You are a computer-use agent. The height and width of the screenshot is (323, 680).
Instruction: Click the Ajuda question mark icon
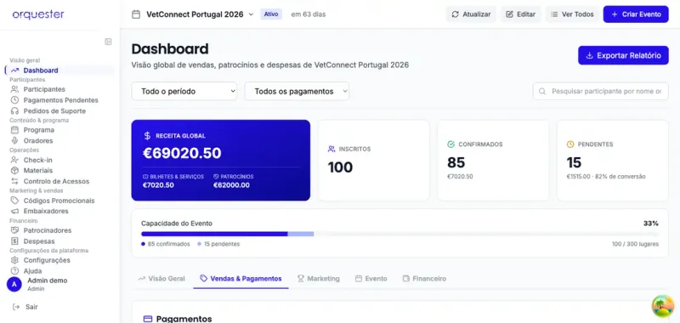coord(14,271)
